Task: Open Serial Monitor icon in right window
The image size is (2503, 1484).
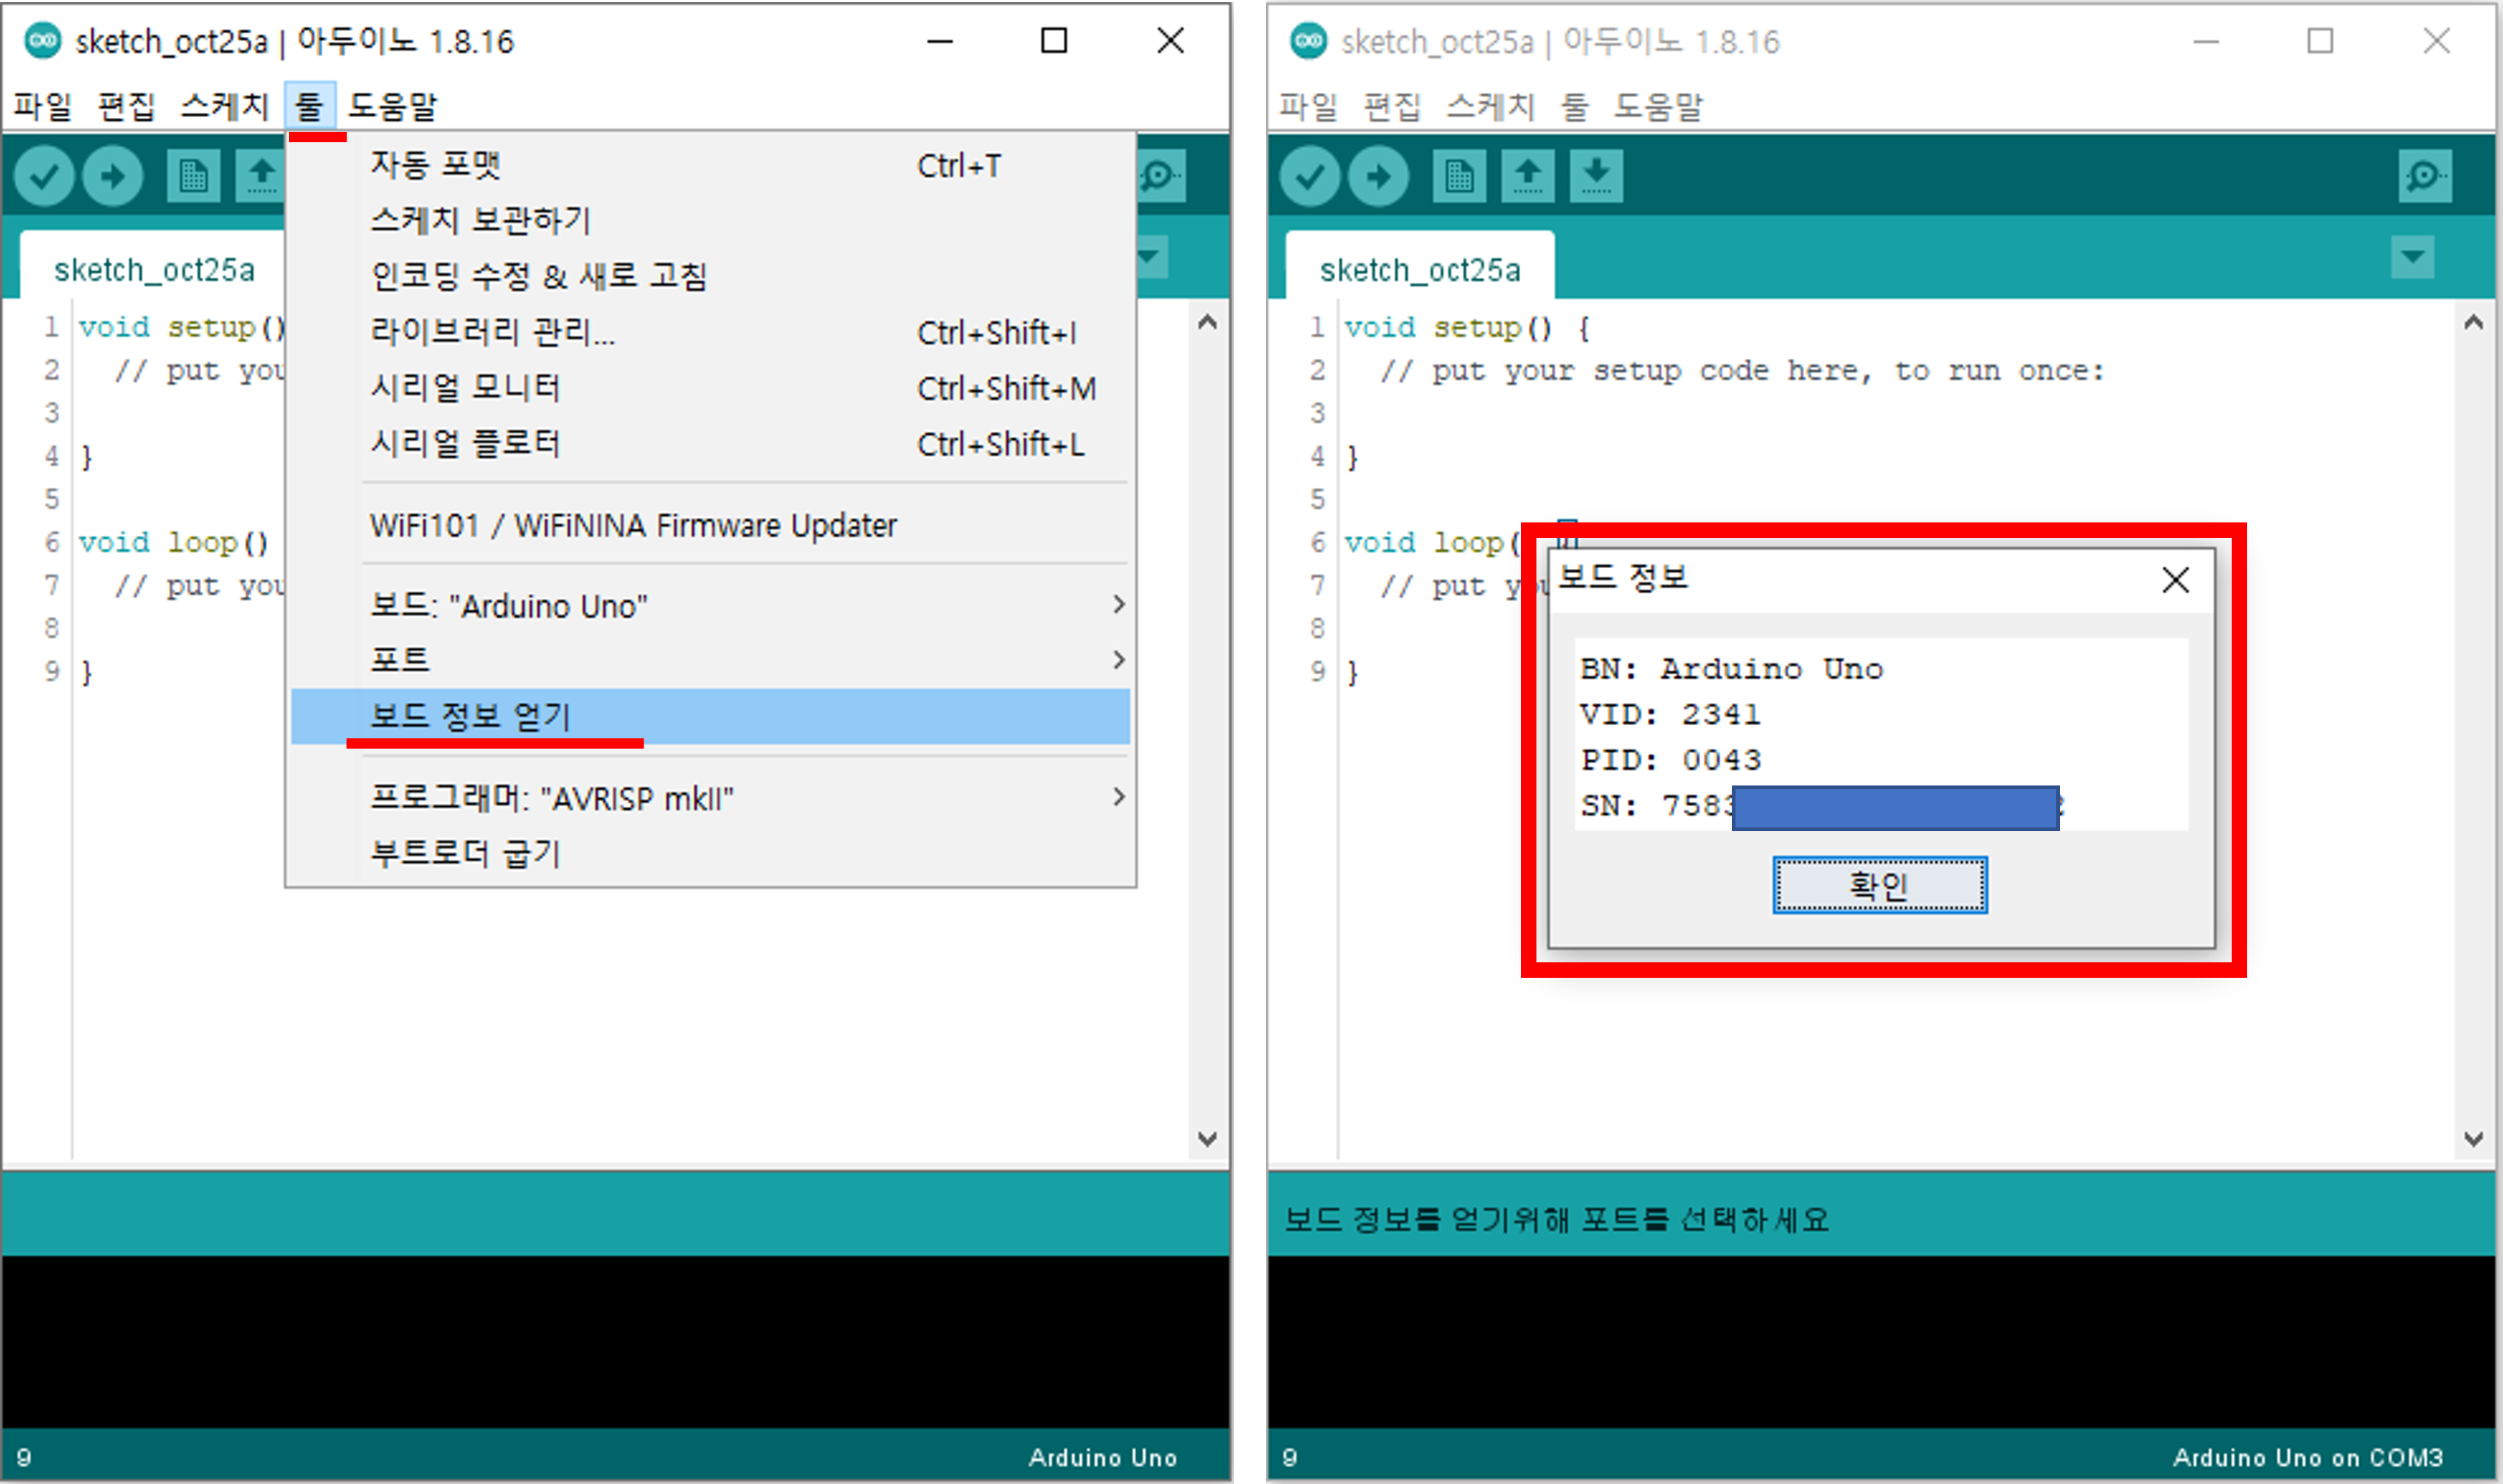Action: 2424,177
